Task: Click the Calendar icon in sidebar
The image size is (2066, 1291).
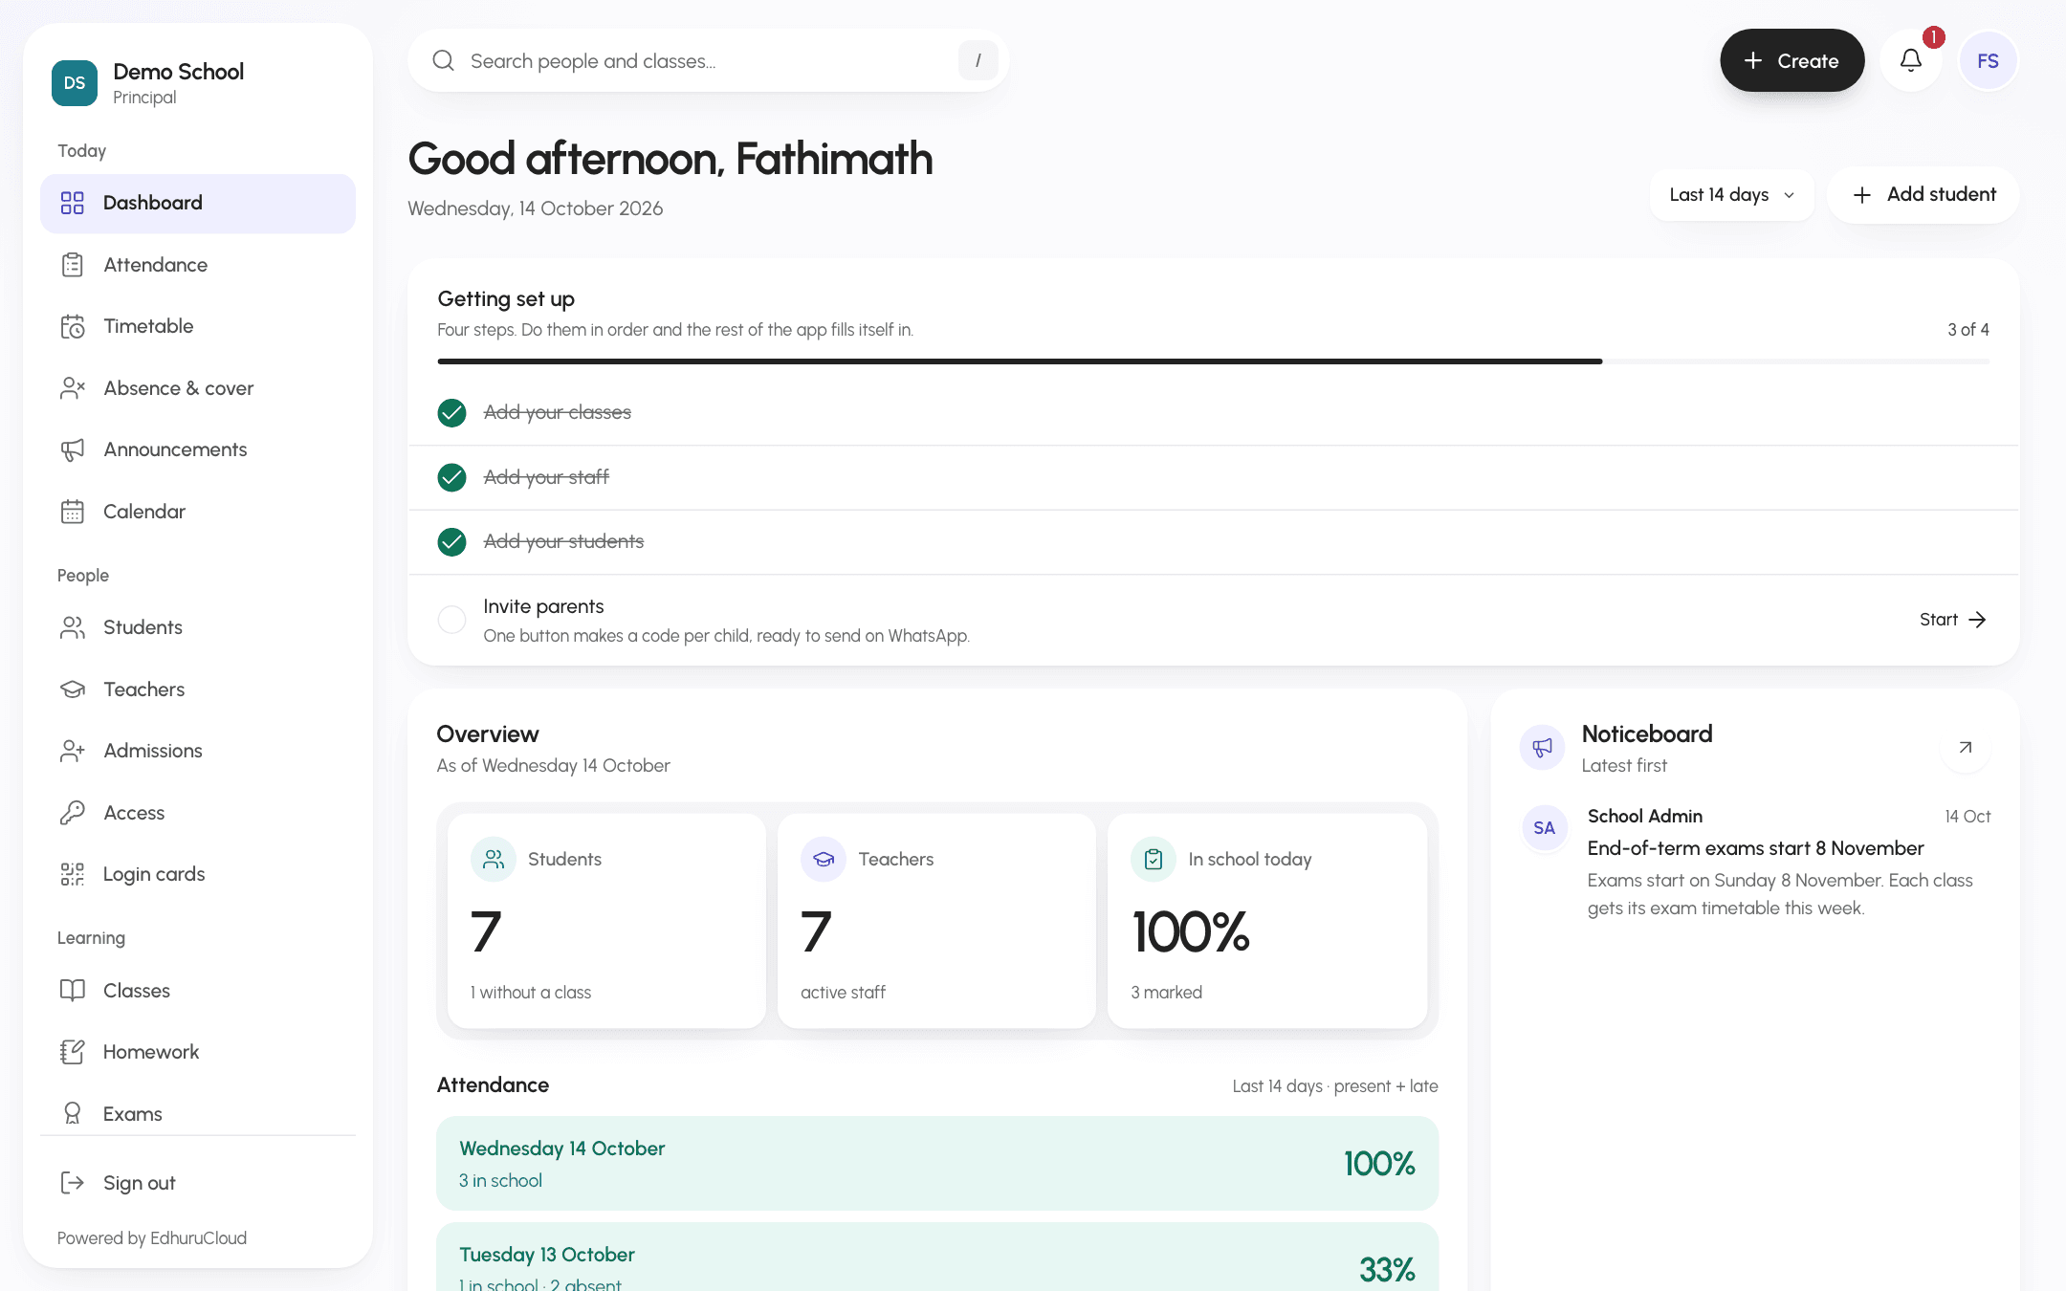Action: [x=73, y=512]
